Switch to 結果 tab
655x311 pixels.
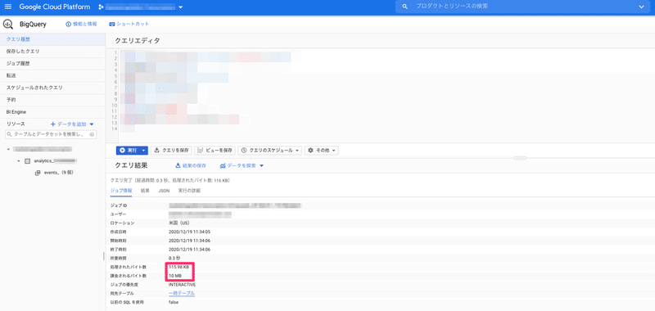145,191
